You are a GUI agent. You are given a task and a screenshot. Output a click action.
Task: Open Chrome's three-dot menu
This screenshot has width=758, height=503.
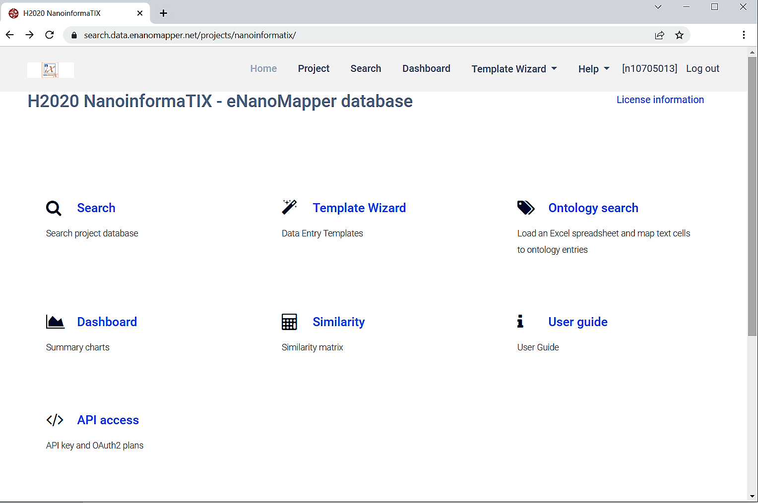tap(743, 35)
